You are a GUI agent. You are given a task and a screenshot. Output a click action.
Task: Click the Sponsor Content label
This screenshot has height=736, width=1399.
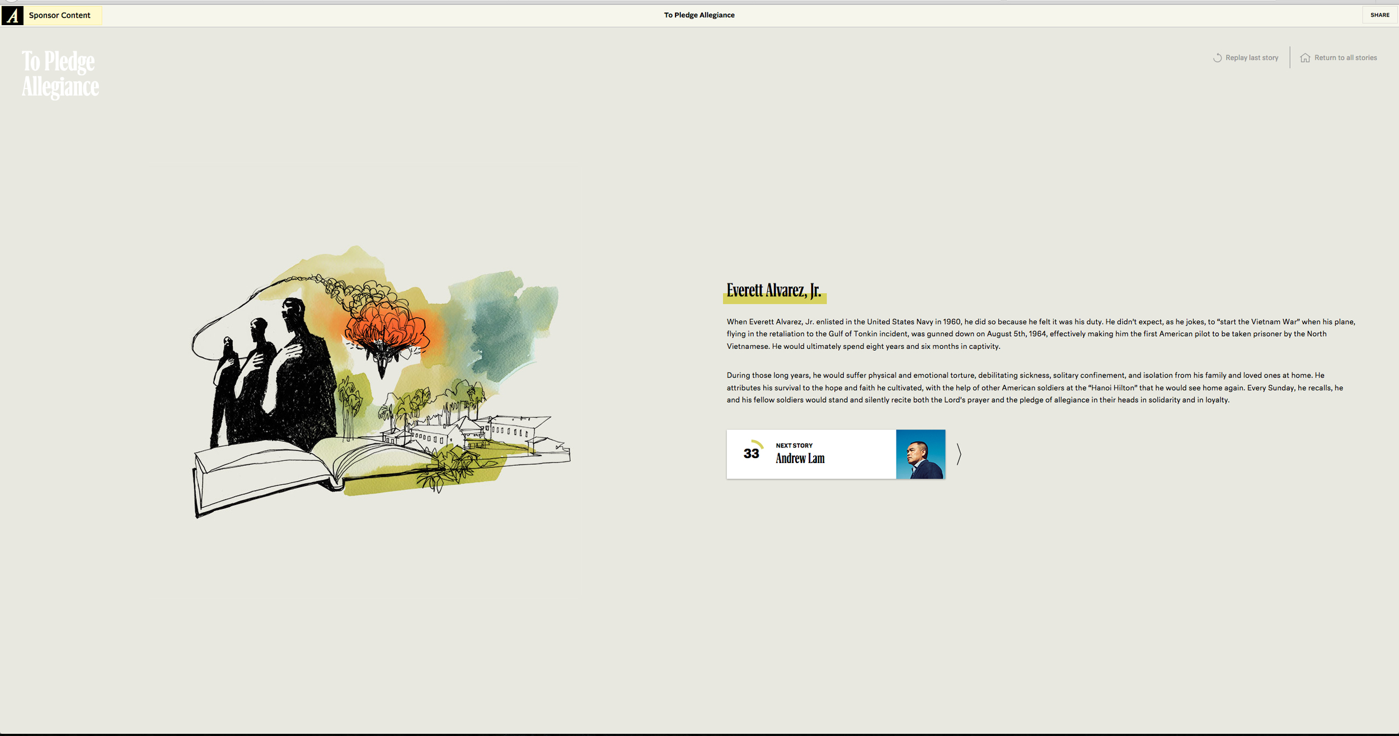(x=59, y=16)
